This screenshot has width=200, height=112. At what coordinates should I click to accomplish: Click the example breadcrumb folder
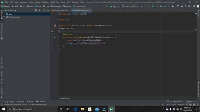point(56,6)
